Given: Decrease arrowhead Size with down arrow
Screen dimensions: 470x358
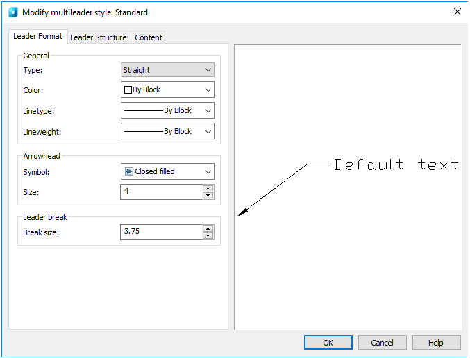Looking at the screenshot, I should [x=208, y=196].
